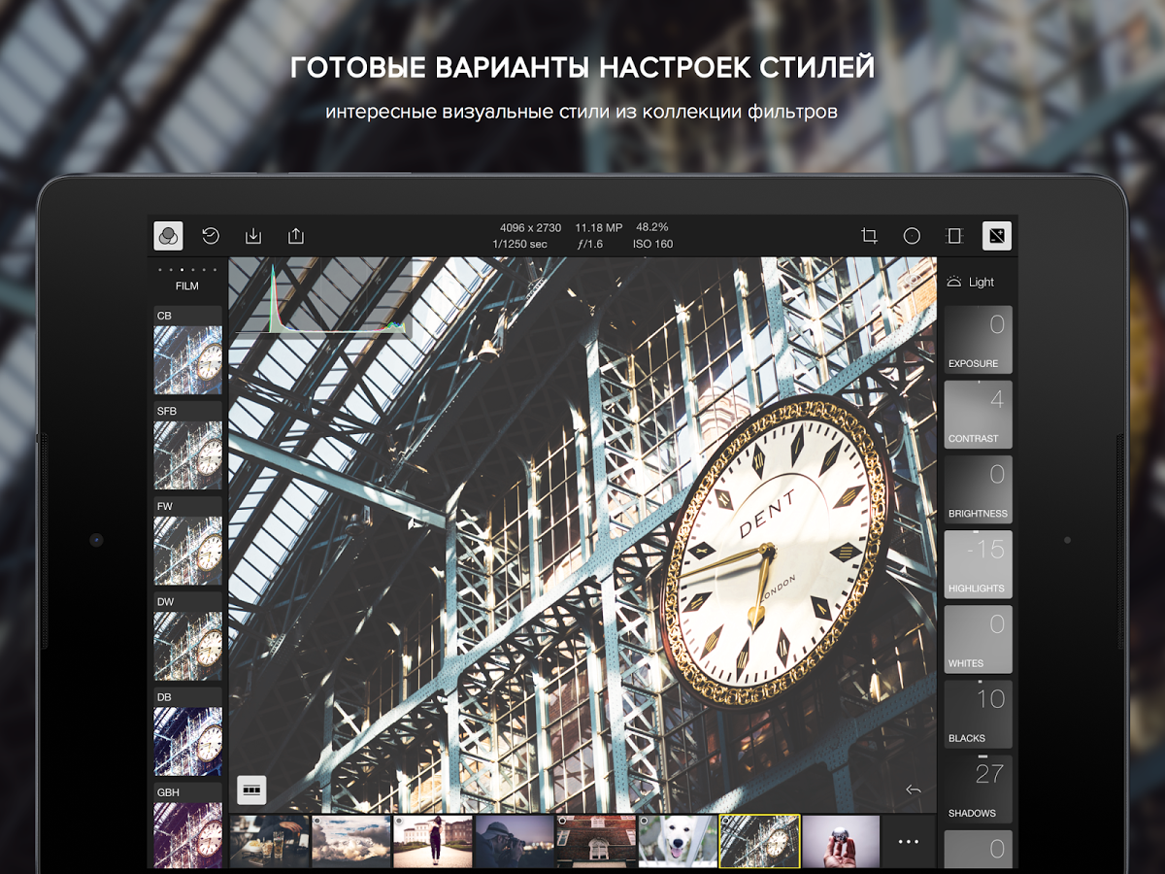Toggle the filmstrip visibility button
The width and height of the screenshot is (1165, 874).
click(251, 790)
